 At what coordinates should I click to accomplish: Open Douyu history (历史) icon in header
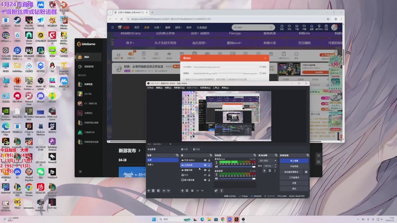tap(282, 27)
